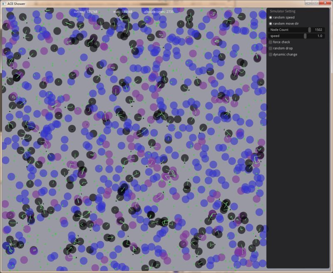Minimize the AOI Shower window
This screenshot has width=333, height=273.
click(309, 3)
